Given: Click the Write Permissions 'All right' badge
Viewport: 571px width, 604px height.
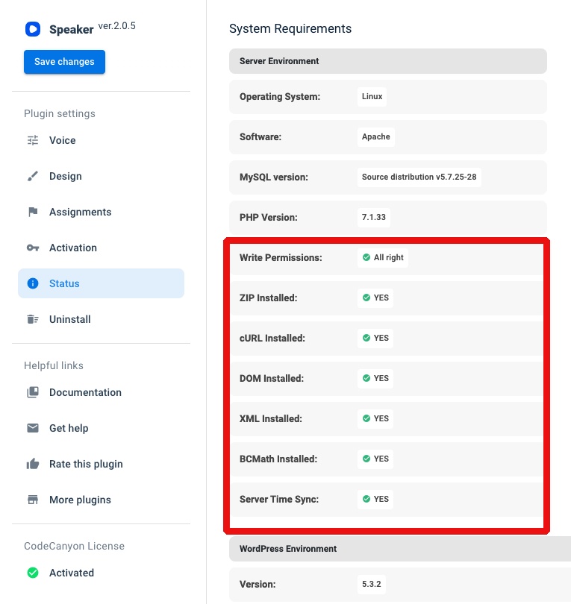Looking at the screenshot, I should (x=383, y=257).
